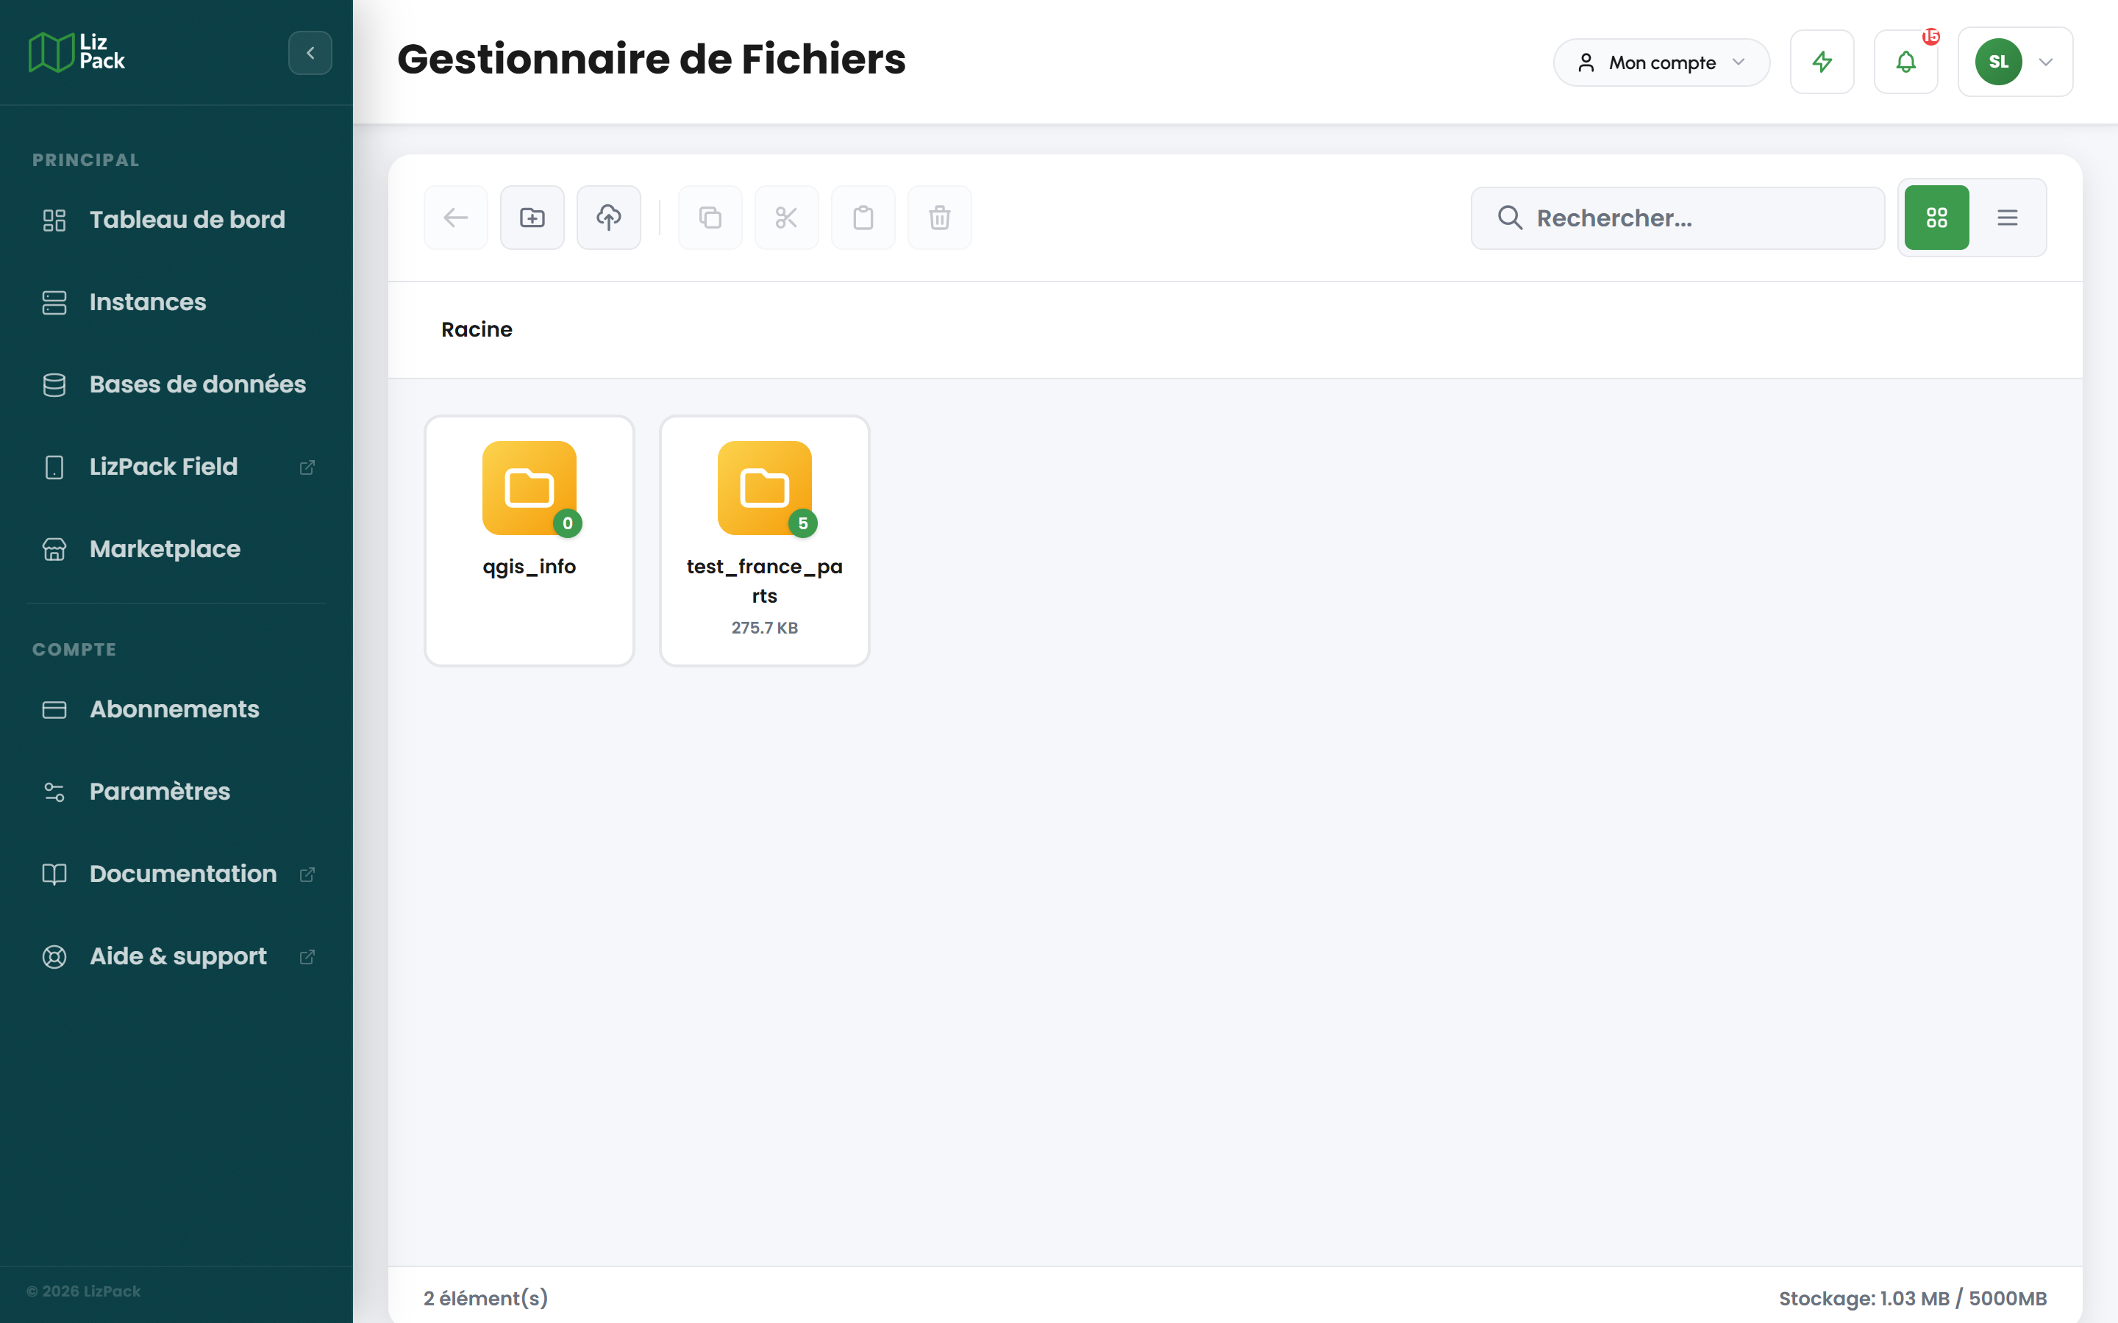Open Tableau de bord
The width and height of the screenshot is (2118, 1323).
[176, 220]
